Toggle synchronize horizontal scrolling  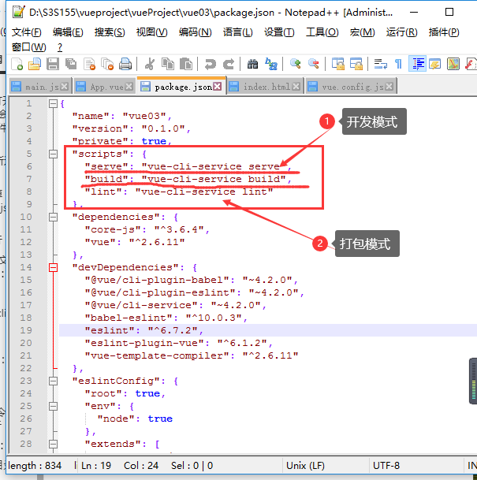tap(356, 64)
